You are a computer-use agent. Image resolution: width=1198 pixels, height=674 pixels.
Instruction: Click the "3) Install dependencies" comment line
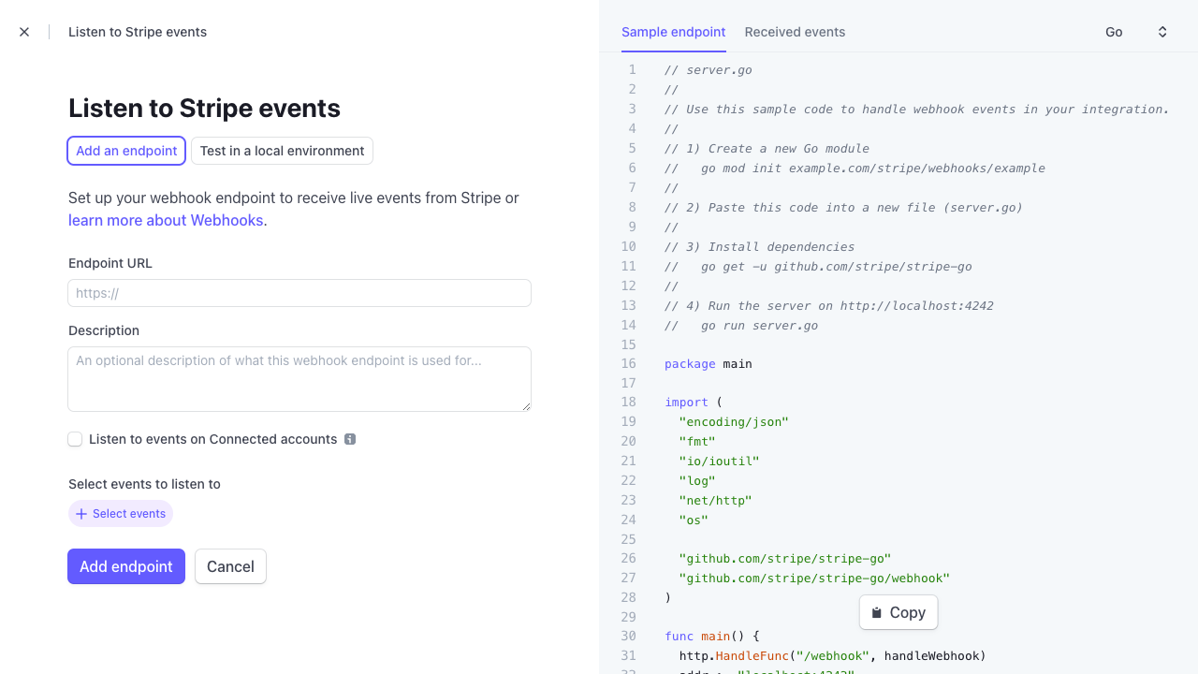(x=759, y=247)
